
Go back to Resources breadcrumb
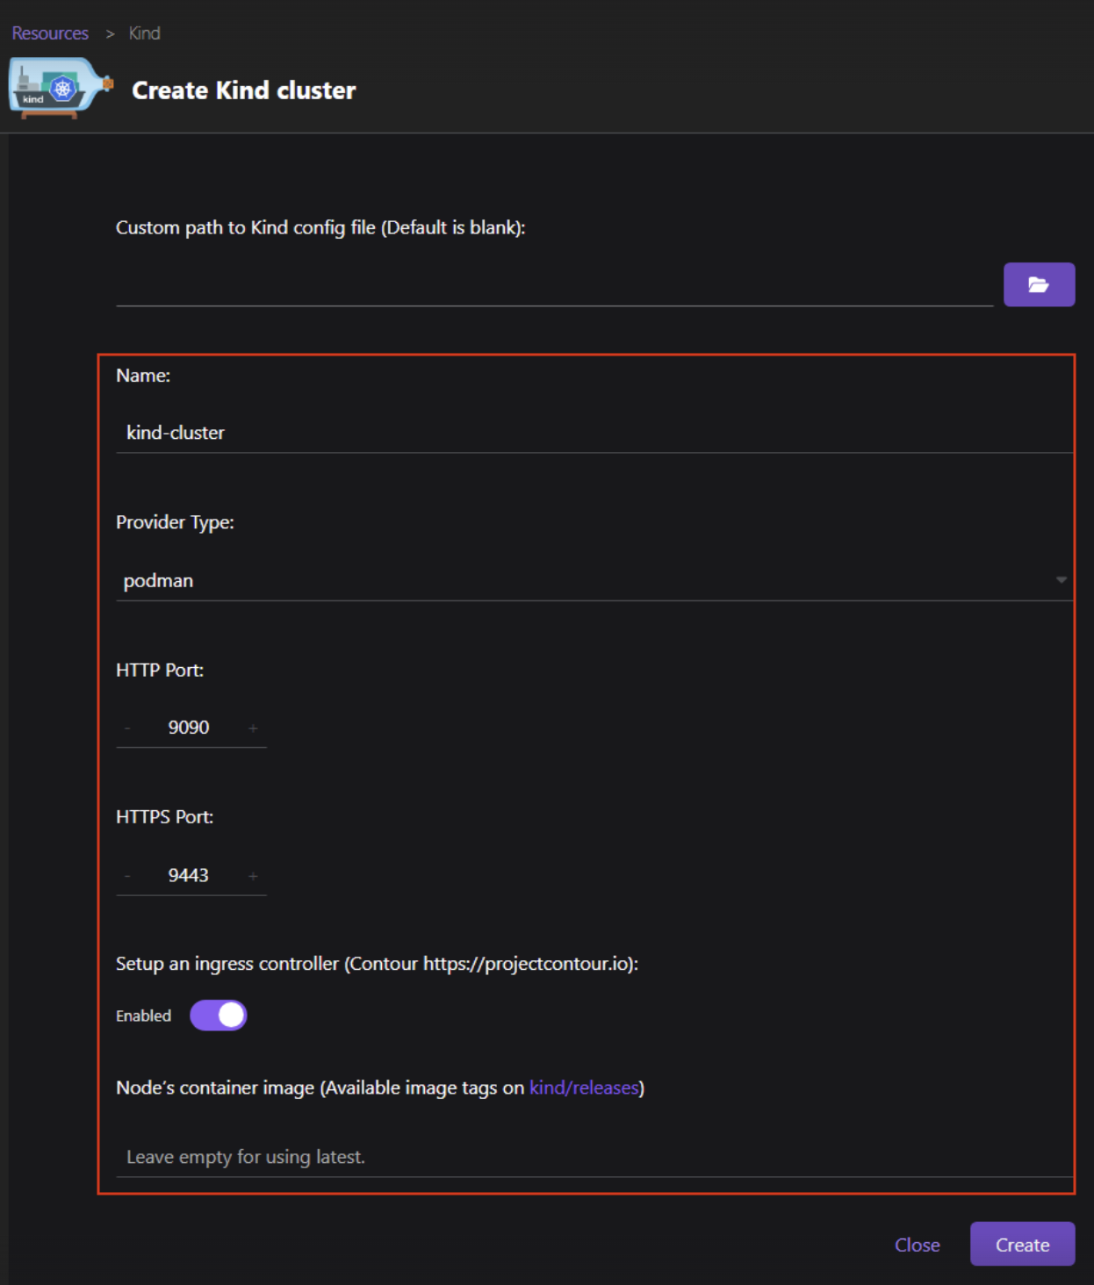point(50,33)
